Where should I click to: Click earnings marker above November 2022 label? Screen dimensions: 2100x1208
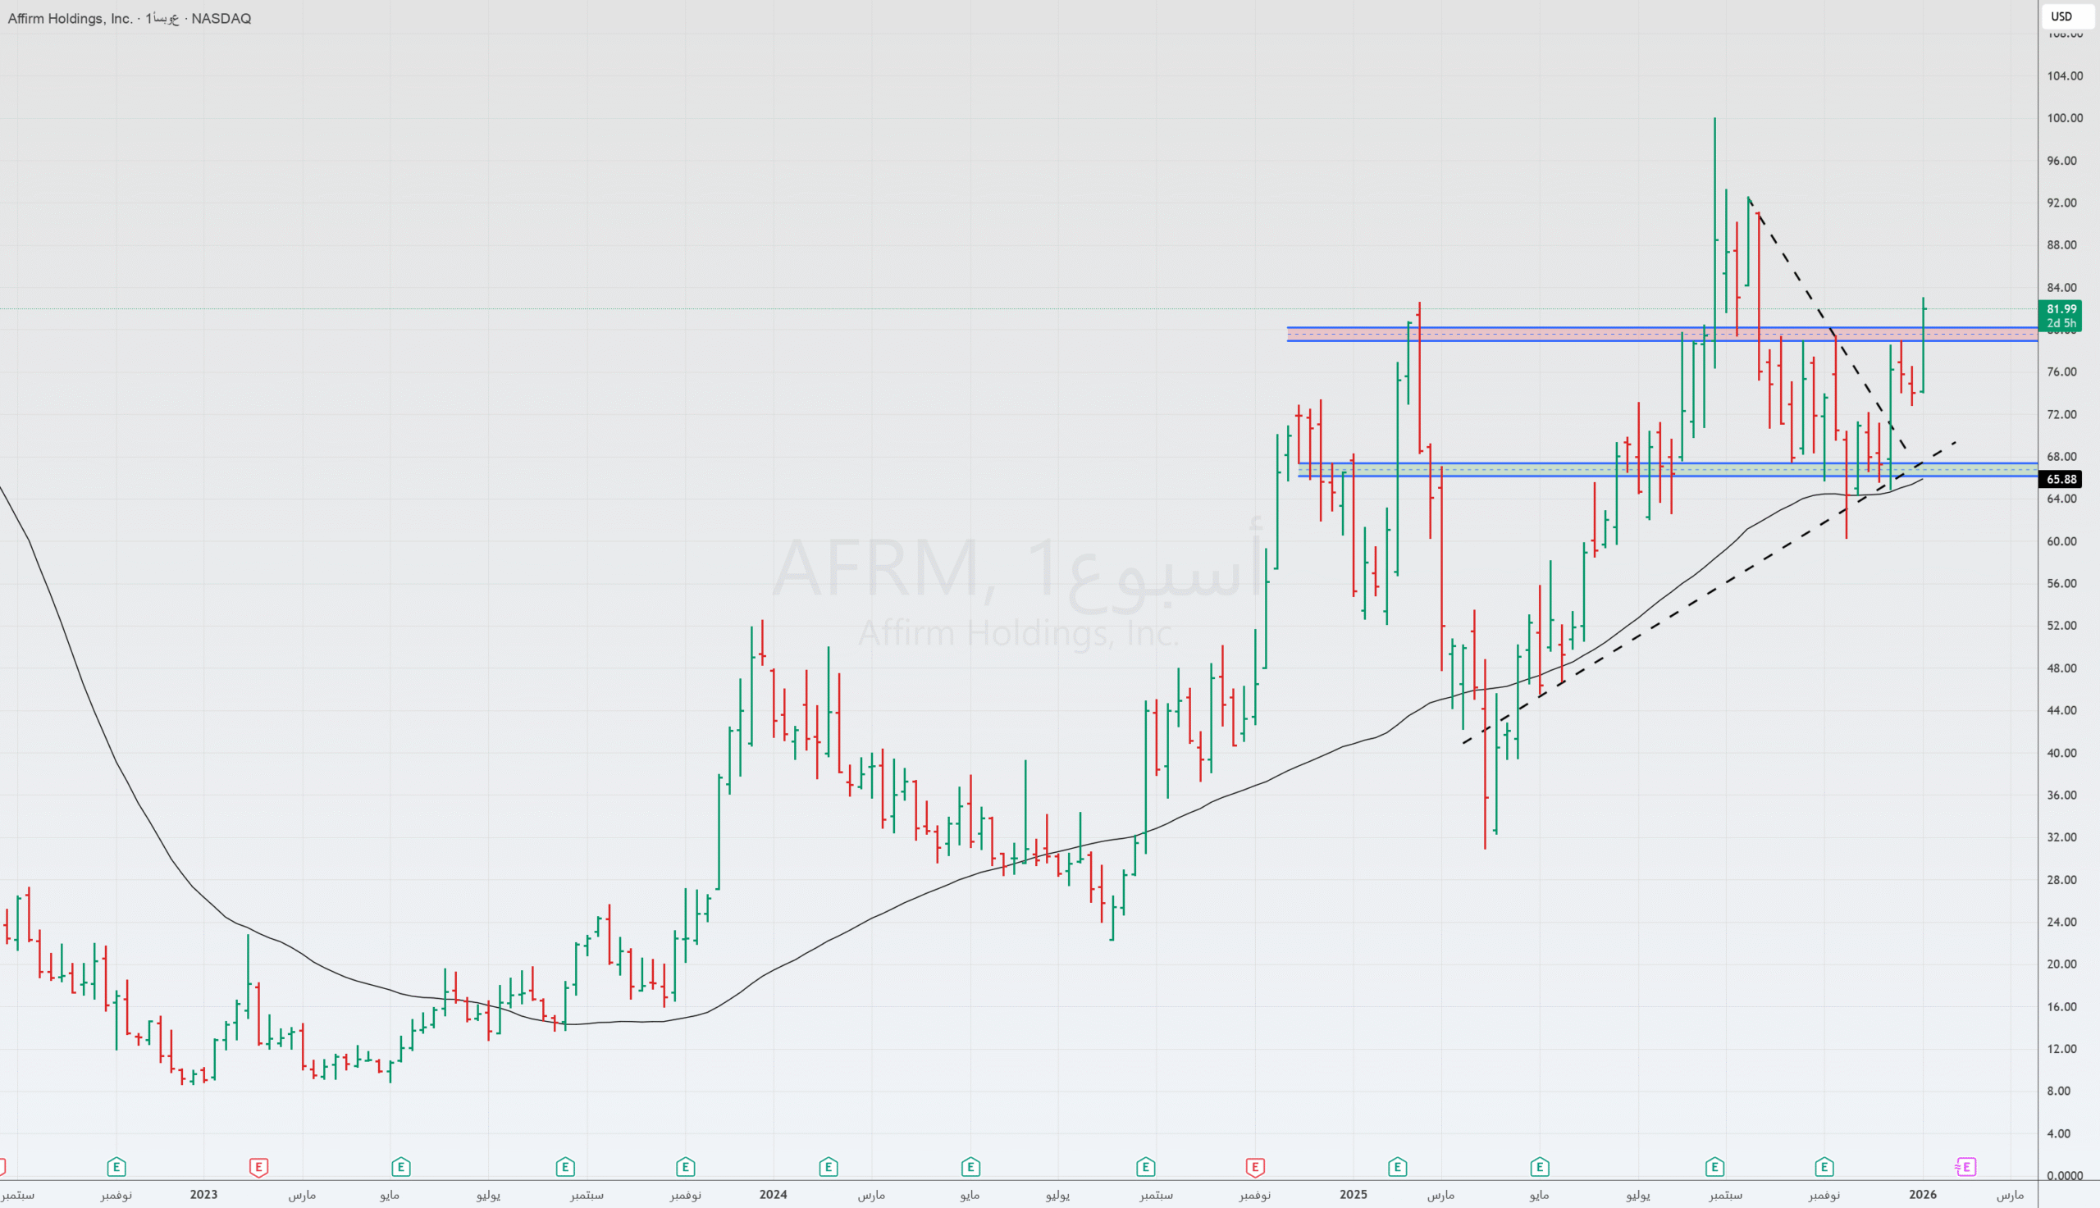[116, 1167]
